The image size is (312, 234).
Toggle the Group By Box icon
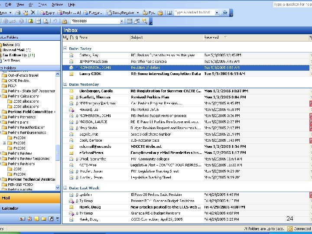pos(130,21)
